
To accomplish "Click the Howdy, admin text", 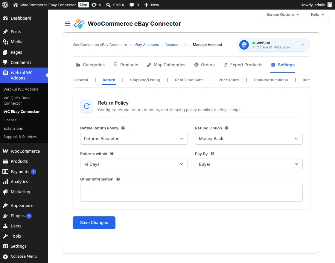I will [313, 5].
